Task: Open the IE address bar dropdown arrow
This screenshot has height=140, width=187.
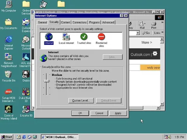Action: [138, 33]
